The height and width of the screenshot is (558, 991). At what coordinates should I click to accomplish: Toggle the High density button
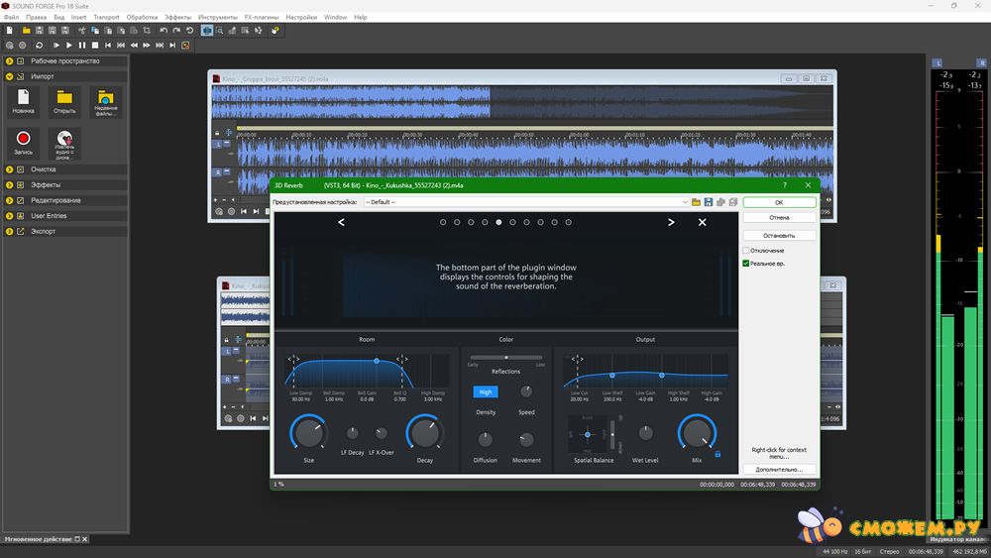pyautogui.click(x=486, y=392)
